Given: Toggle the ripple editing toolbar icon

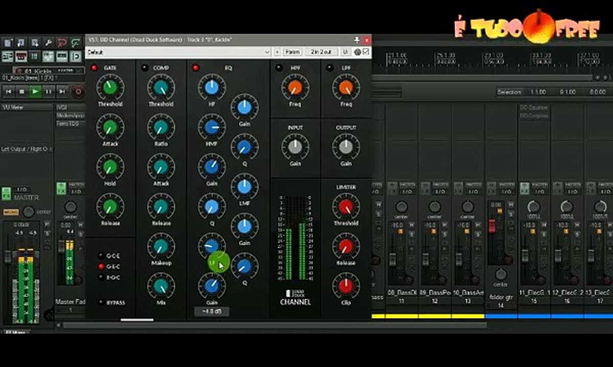Looking at the screenshot, I should pos(35,56).
